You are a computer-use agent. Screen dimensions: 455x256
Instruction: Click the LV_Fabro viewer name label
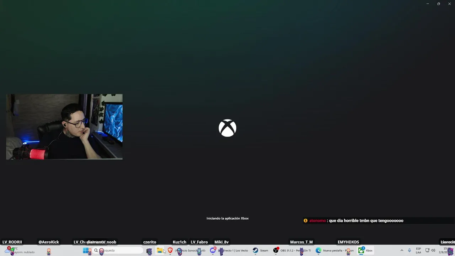pos(199,242)
